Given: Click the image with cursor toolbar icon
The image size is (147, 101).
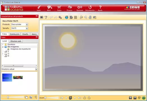Looking at the screenshot, I should (95, 17).
